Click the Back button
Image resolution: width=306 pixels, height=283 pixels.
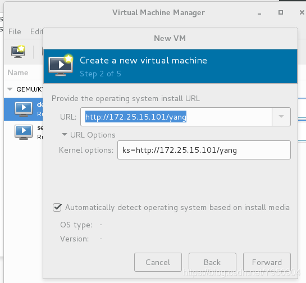click(x=212, y=262)
